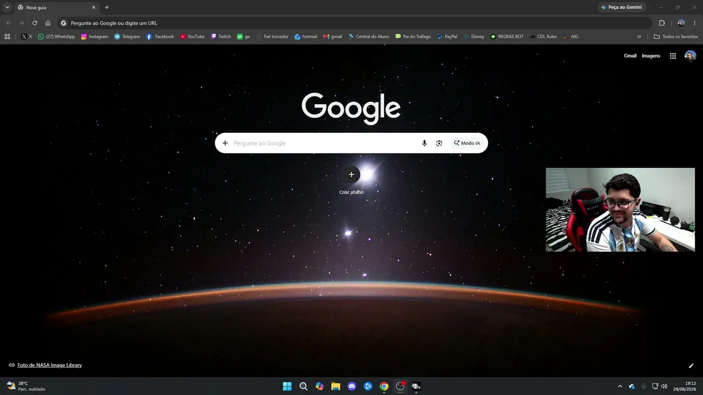Image resolution: width=703 pixels, height=395 pixels.
Task: Open the gmail bookmark in bookmarks bar
Action: [333, 37]
